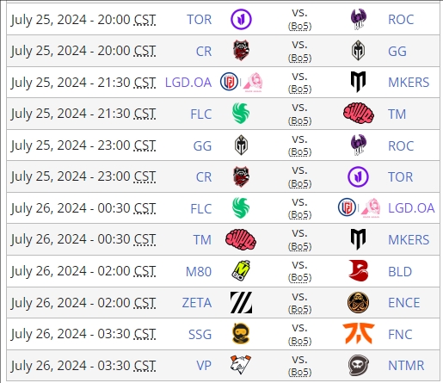The image size is (443, 383).
Task: Open LGD.OA link in the 21:30 match
Action: 188,83
